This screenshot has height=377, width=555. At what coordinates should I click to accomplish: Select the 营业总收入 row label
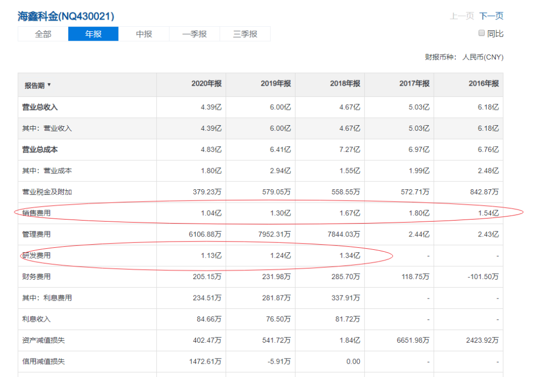click(40, 107)
